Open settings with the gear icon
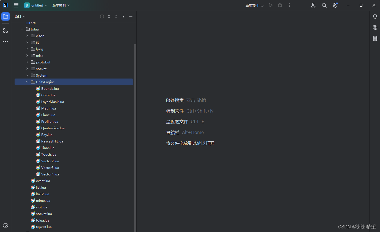Viewport: 380px width, 232px height. [x=335, y=5]
